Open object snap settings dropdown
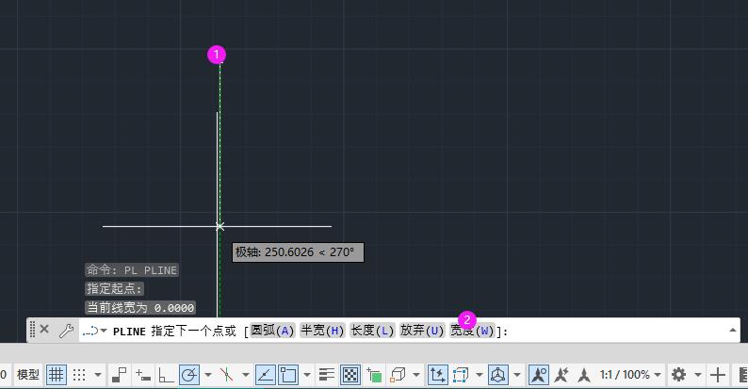The image size is (748, 389). pos(307,375)
